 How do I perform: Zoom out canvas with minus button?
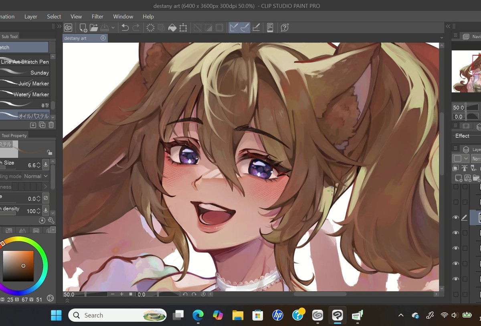[113, 294]
